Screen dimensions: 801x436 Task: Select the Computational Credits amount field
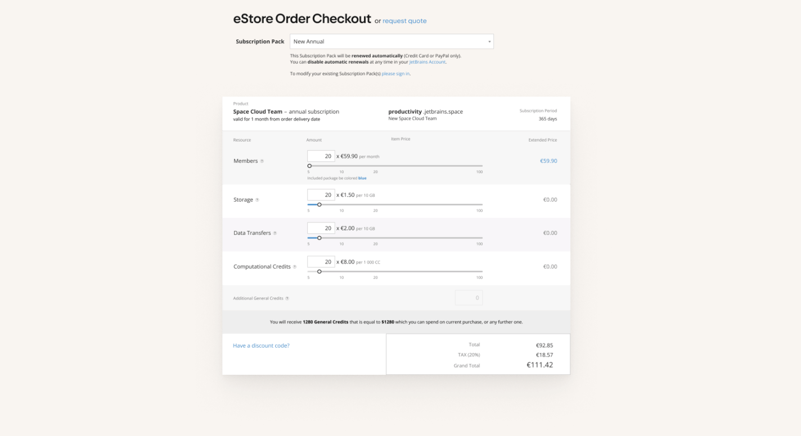click(x=321, y=262)
